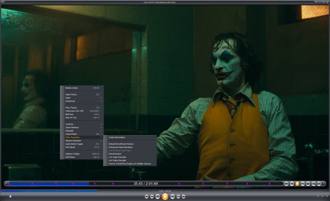Open Enhanced Video Renderer properties

pos(130,147)
